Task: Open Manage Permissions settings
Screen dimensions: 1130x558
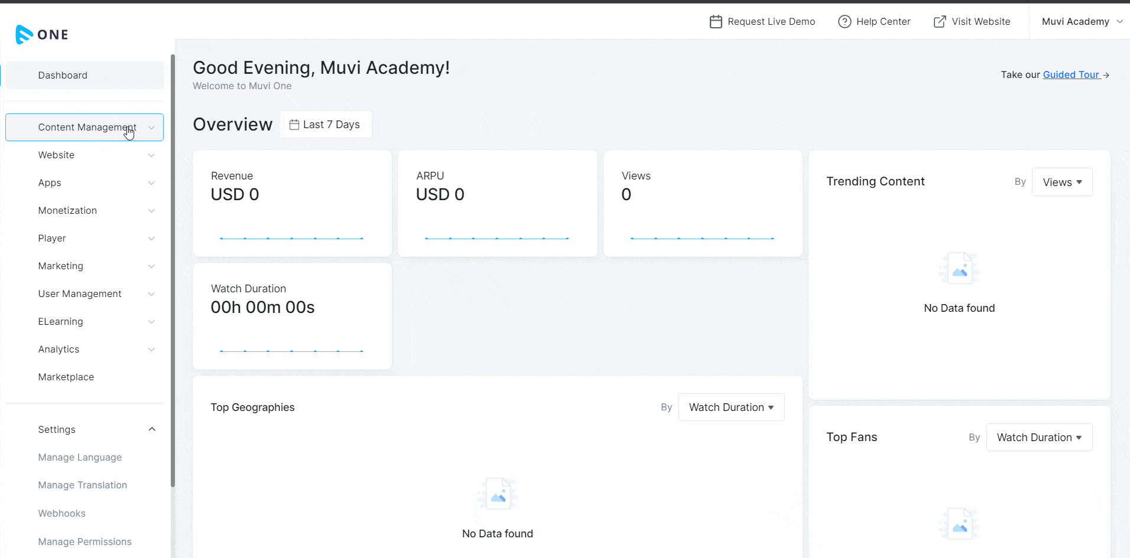Action: pos(85,542)
